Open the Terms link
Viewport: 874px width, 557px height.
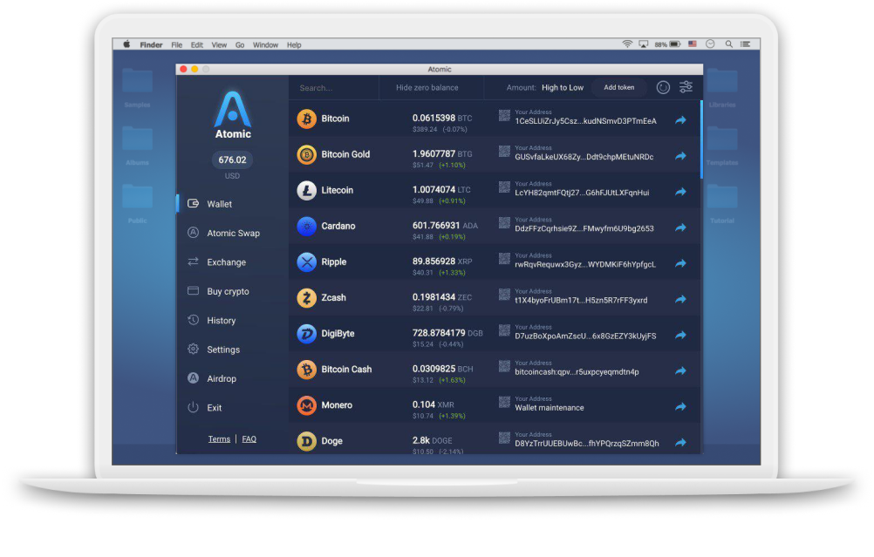[219, 439]
